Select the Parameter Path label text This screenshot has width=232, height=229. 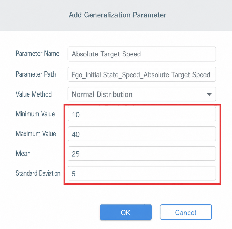coord(36,74)
